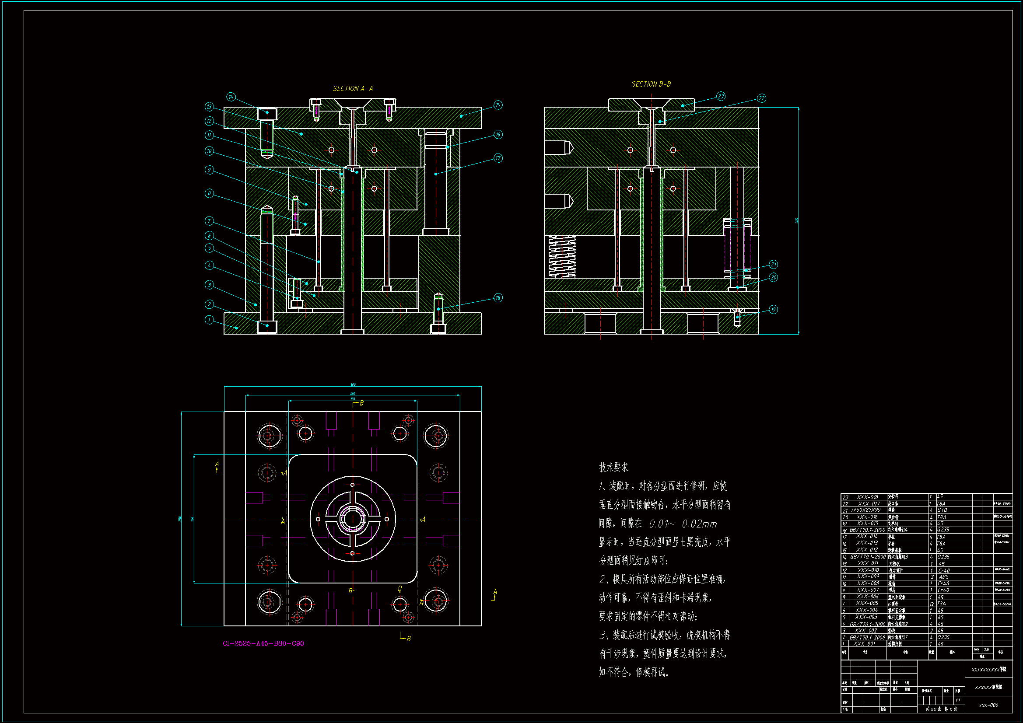Select the XXX-018 cell in row 23
This screenshot has width=1023, height=723.
867,497
